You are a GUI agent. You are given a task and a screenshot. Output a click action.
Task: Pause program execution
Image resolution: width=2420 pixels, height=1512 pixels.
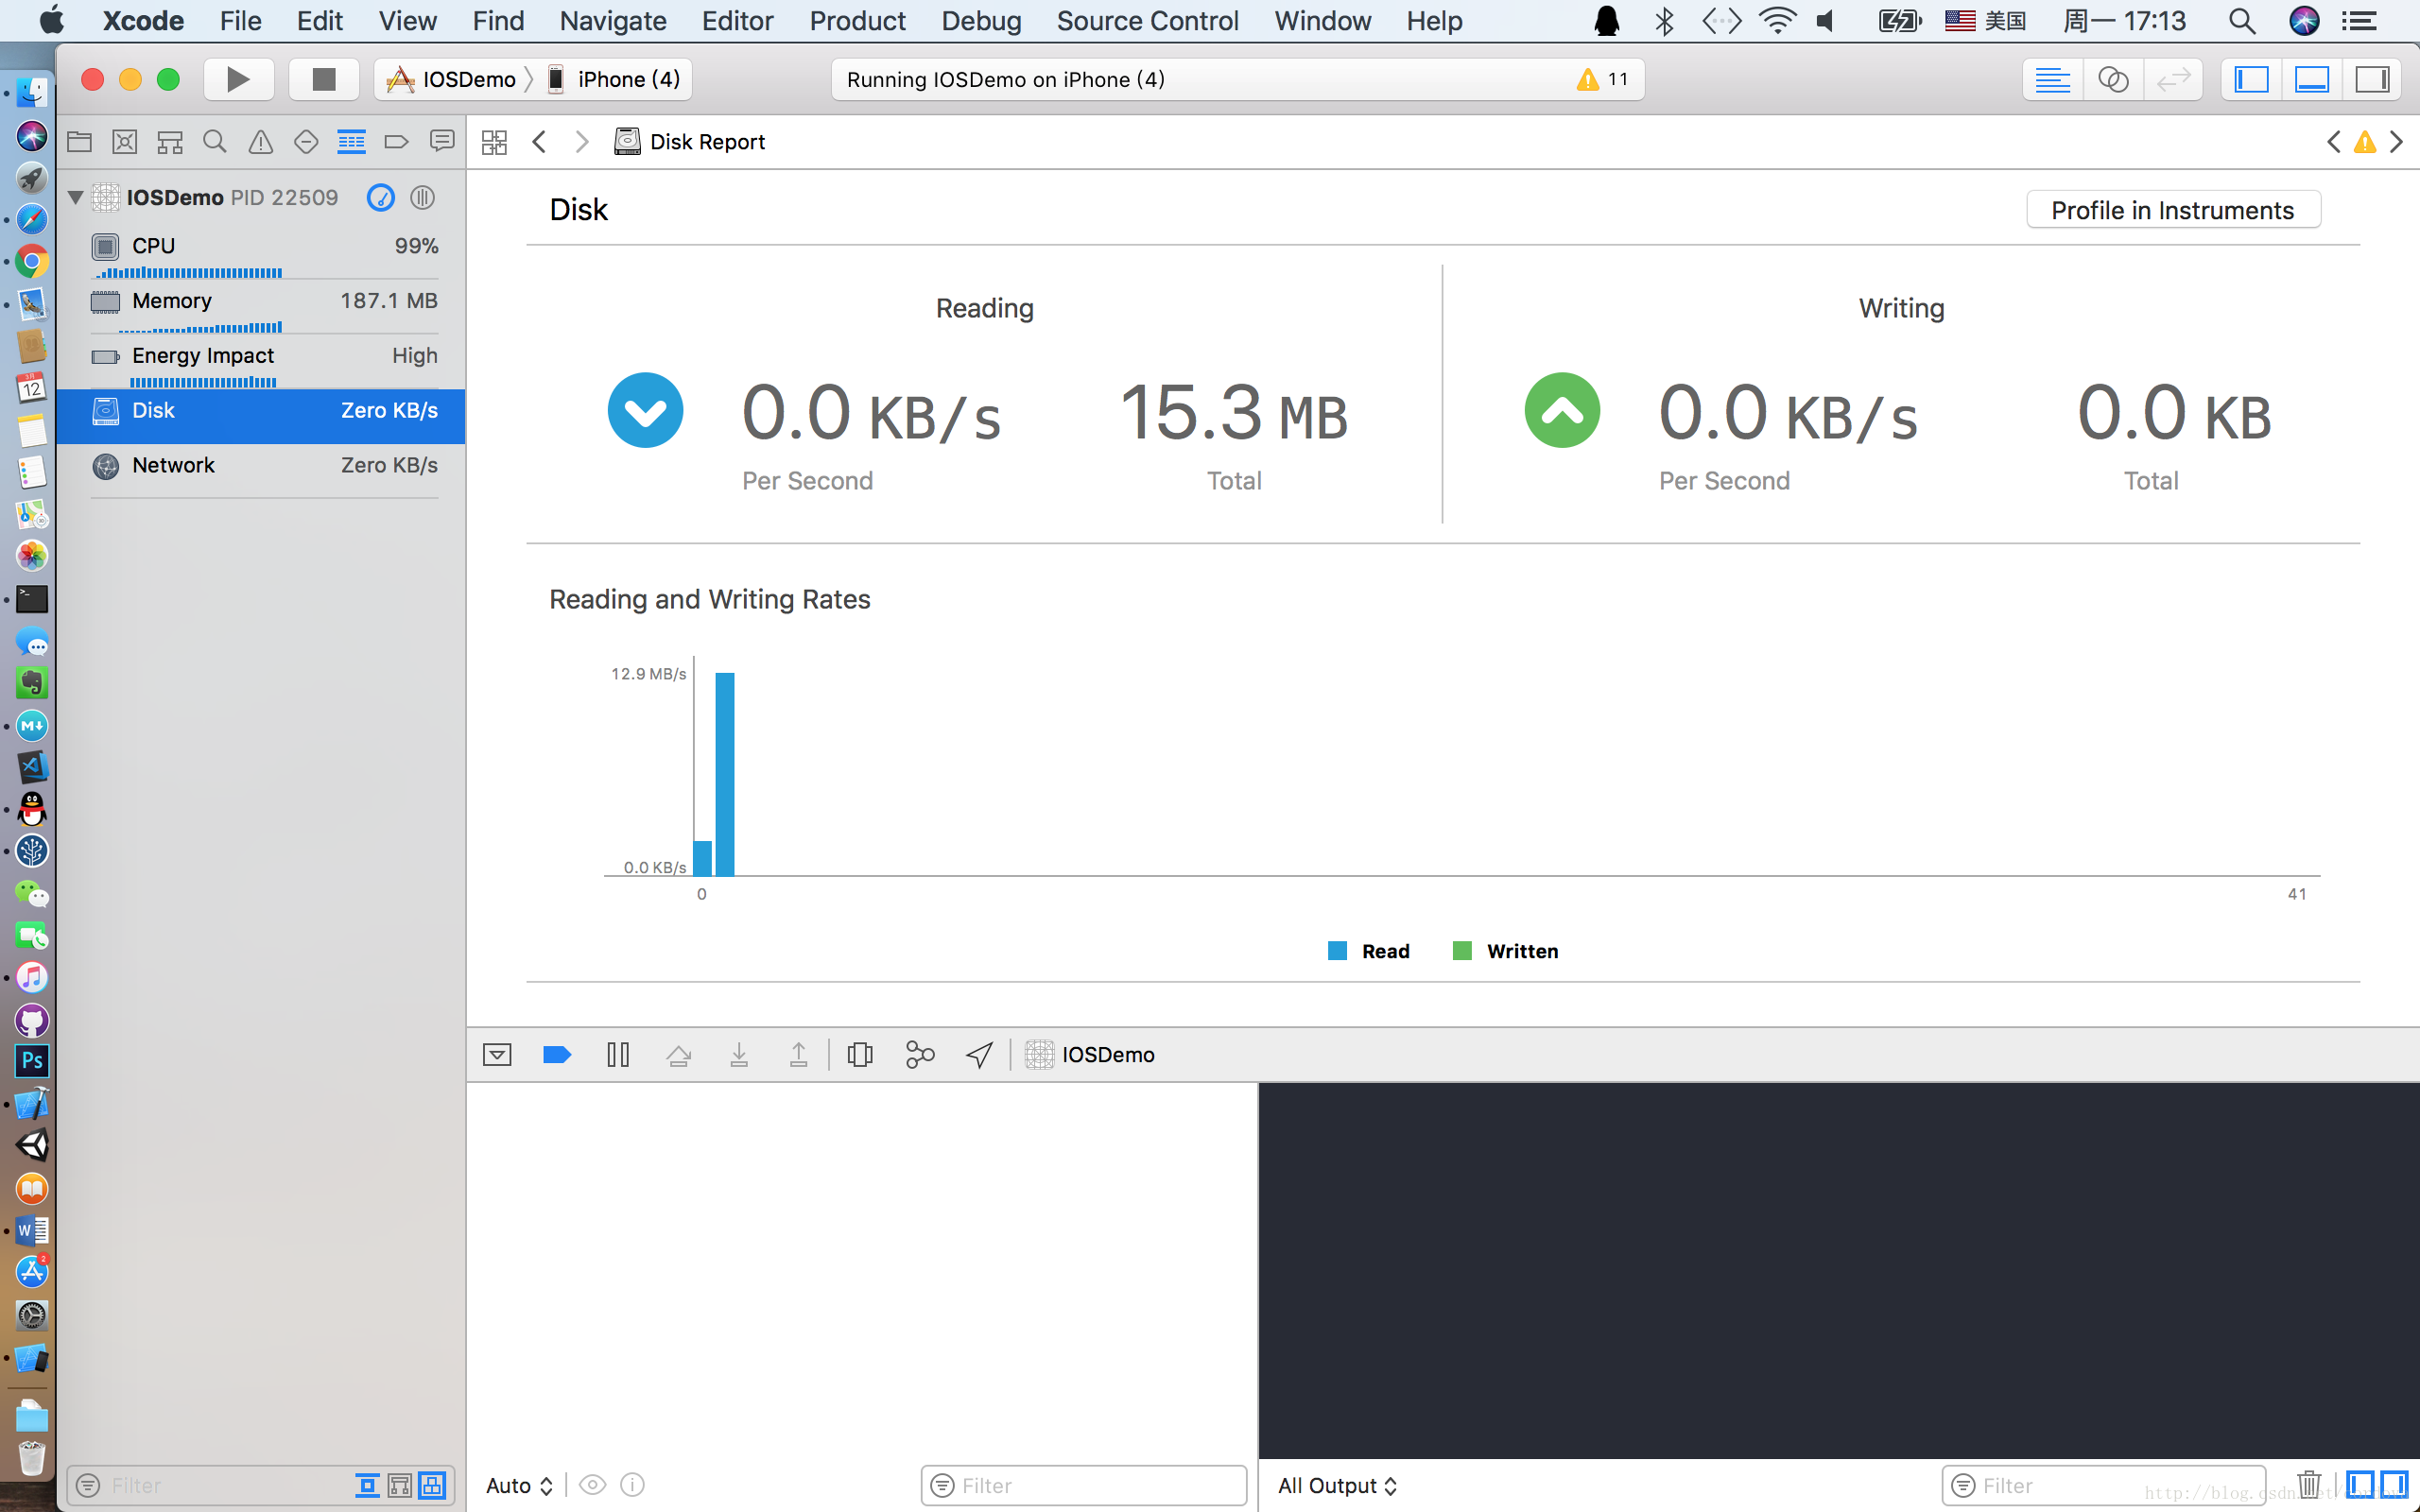click(618, 1055)
